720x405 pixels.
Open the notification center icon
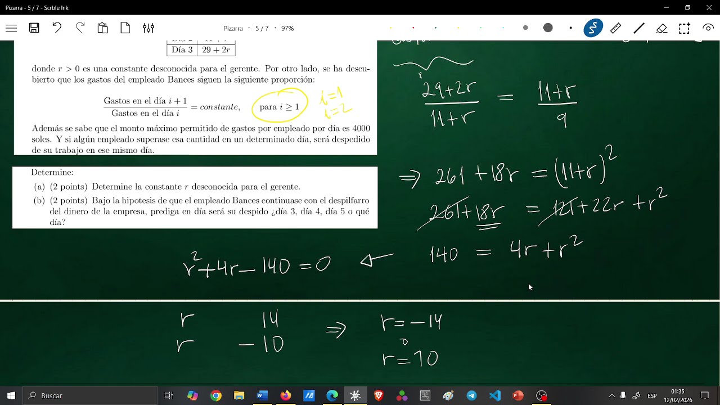coord(705,395)
